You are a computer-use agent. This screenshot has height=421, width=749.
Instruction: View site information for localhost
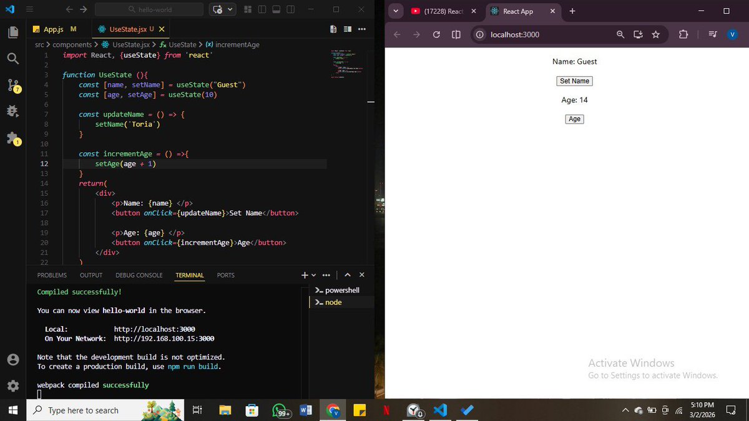tap(479, 35)
